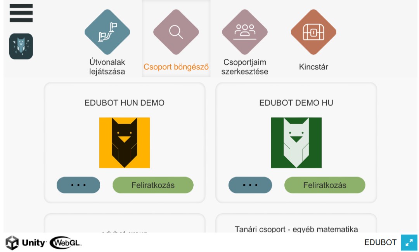
Task: Select the Útvonalak lejátszása tab label
Action: click(x=107, y=67)
